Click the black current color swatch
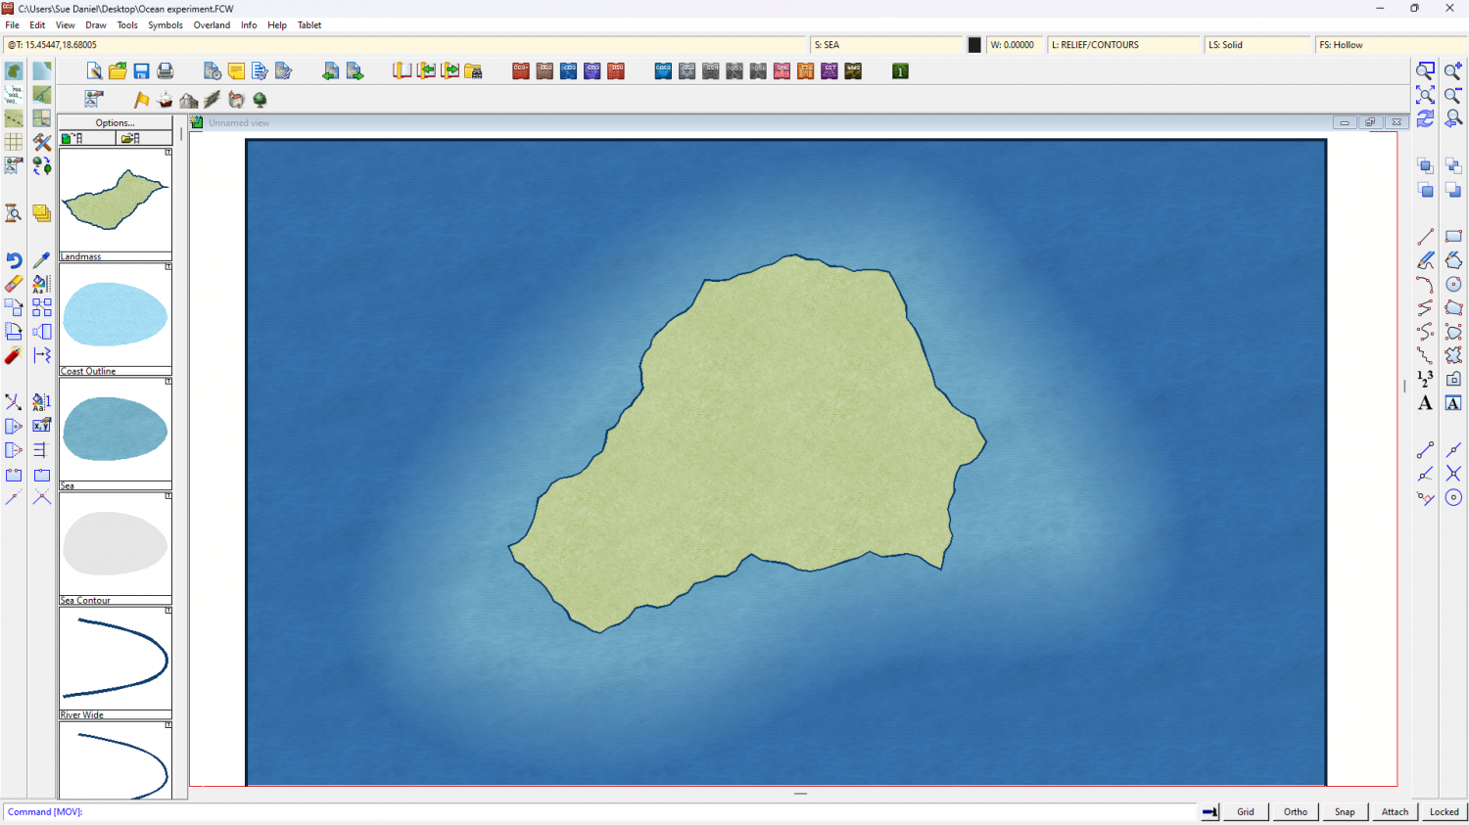This screenshot has width=1469, height=825. tap(974, 45)
